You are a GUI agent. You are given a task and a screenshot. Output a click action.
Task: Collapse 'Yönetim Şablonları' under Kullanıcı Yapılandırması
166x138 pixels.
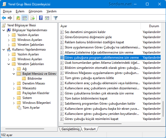9,64
